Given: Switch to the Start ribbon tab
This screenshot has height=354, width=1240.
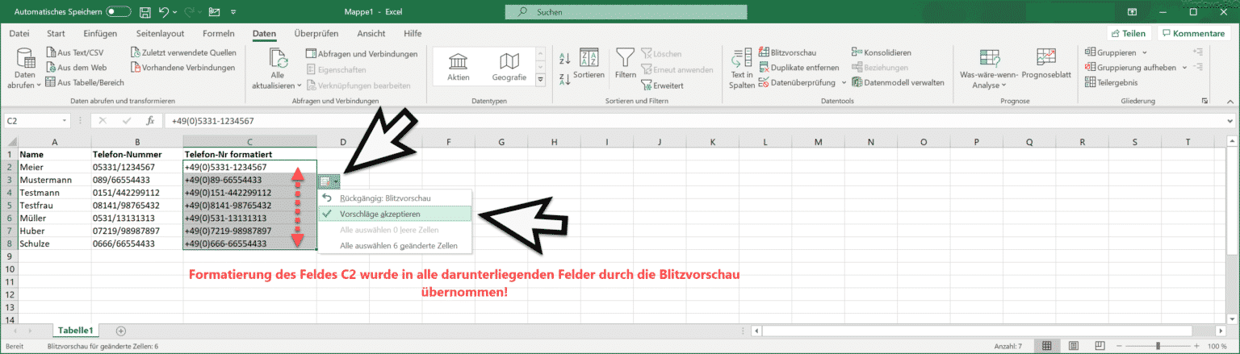Looking at the screenshot, I should click(57, 33).
